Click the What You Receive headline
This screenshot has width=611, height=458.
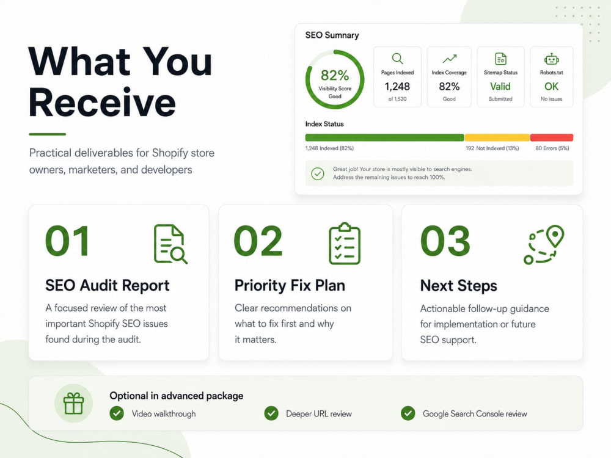120,82
